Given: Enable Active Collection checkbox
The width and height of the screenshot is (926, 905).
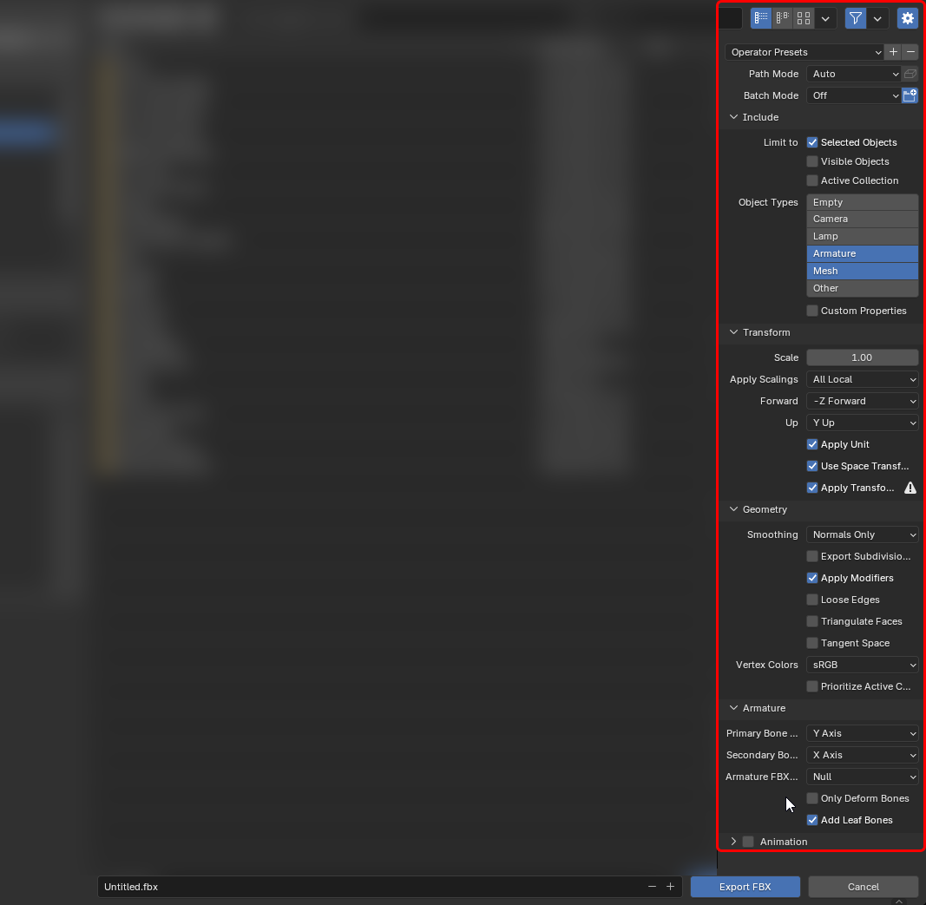Looking at the screenshot, I should [x=812, y=180].
